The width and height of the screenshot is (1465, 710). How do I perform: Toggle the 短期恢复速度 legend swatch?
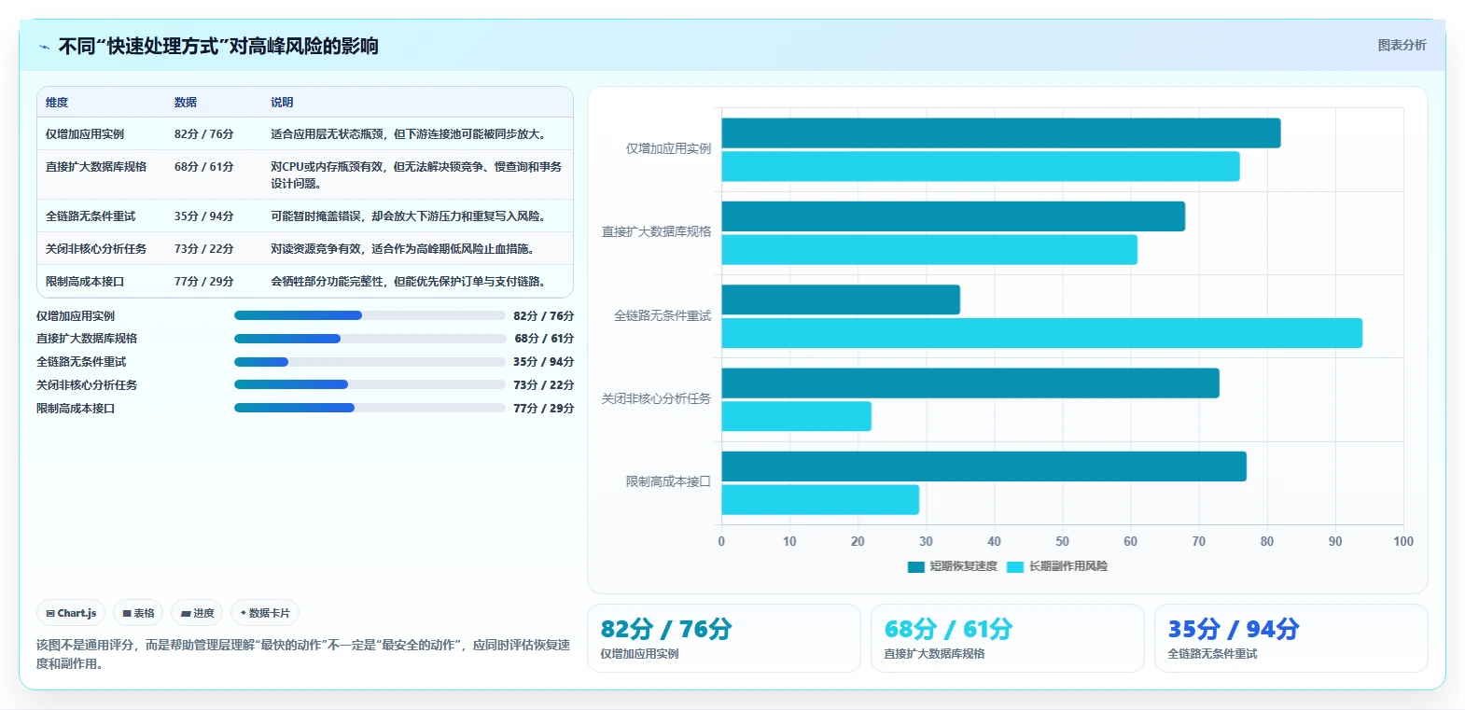coord(915,566)
